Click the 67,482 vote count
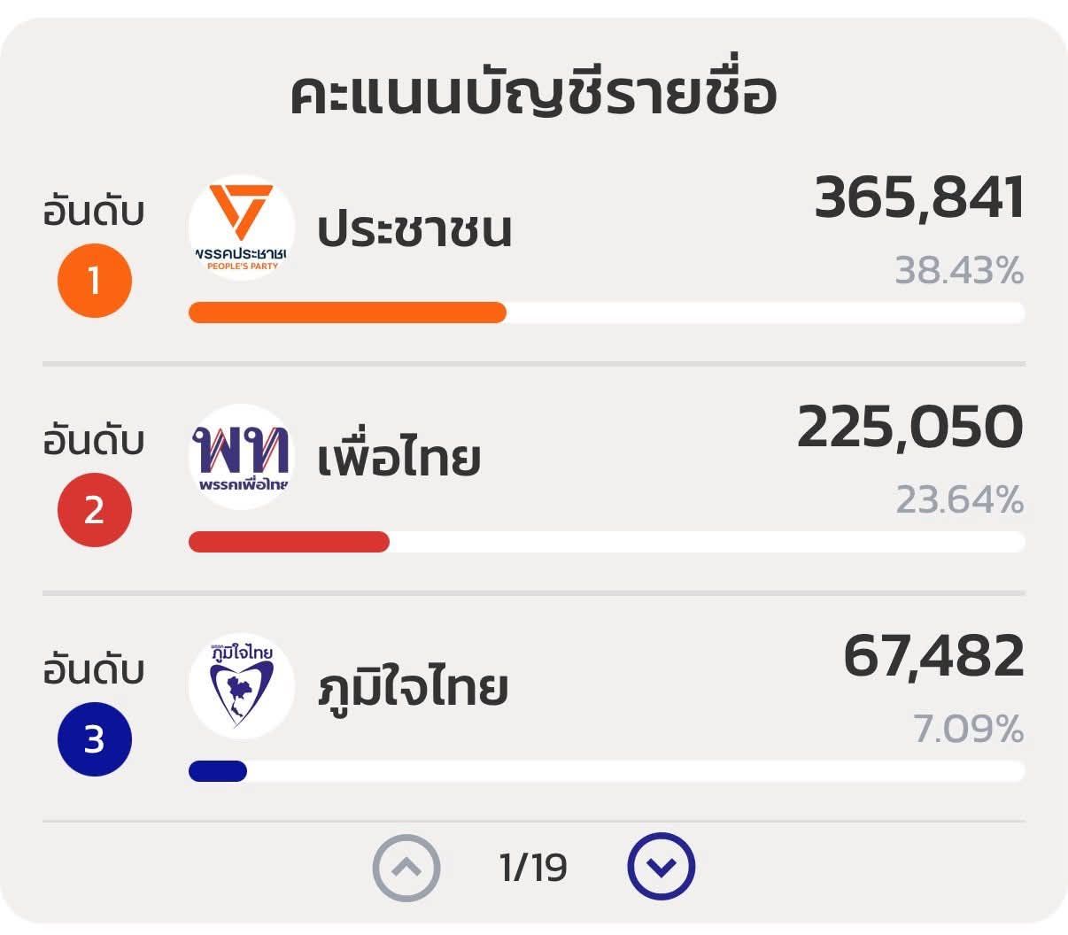The height and width of the screenshot is (935, 1068). coord(933,656)
